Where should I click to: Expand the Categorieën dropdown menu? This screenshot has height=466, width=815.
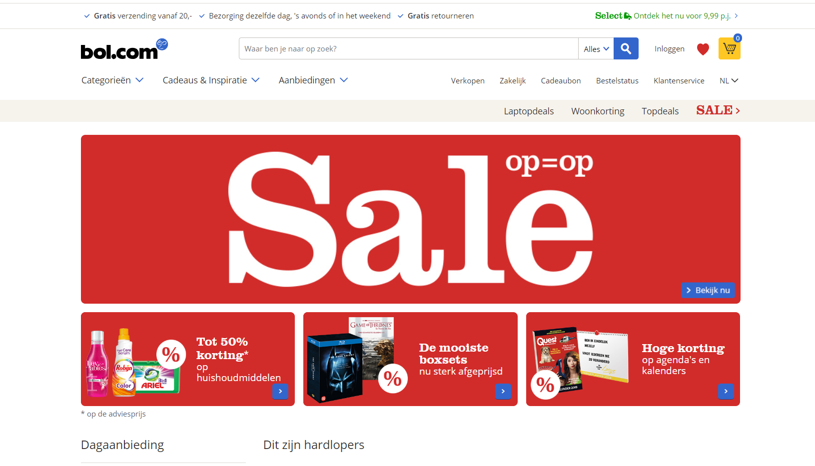pyautogui.click(x=112, y=80)
